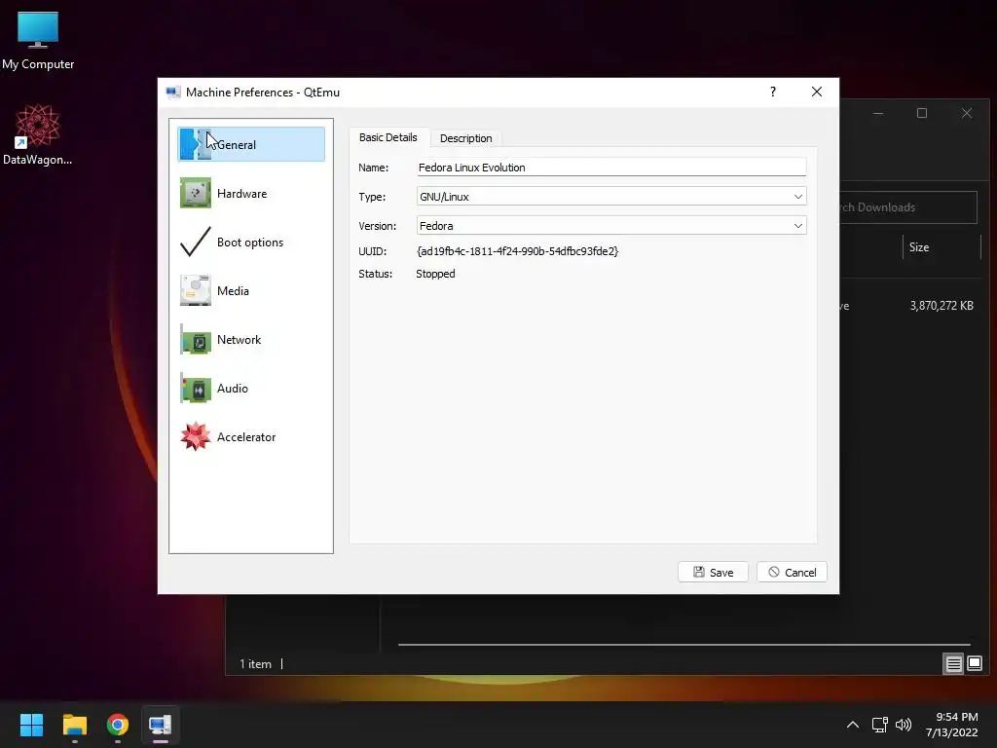Switch to the Basic Details tab
The height and width of the screenshot is (748, 997).
[388, 137]
